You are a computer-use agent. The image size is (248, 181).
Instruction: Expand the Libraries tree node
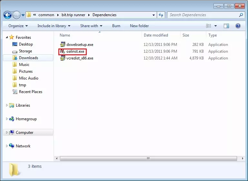[x=7, y=105]
